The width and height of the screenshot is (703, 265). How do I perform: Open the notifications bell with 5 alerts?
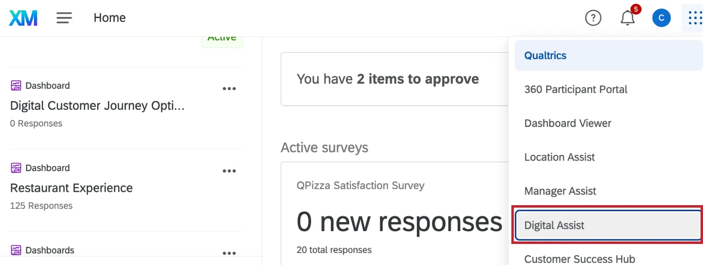click(x=627, y=18)
